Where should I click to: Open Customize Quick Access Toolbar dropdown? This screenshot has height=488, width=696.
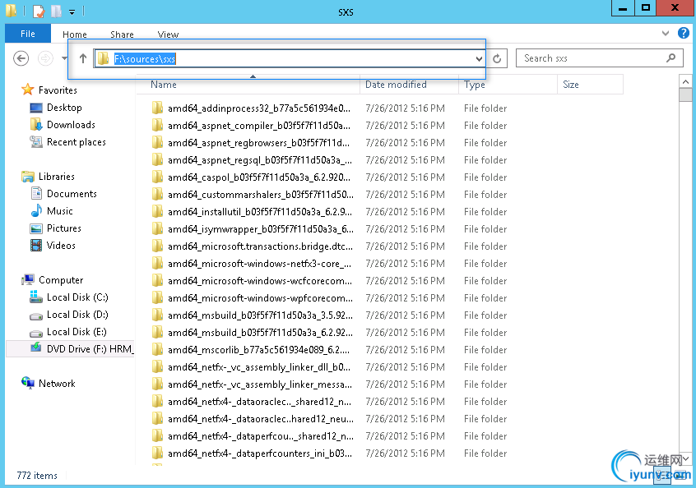tap(72, 12)
